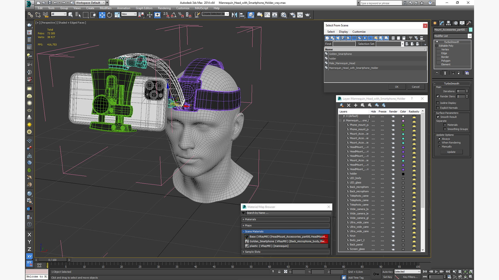The width and height of the screenshot is (499, 280).
Task: Click the Select and Link chain icon
Action: tap(30, 15)
